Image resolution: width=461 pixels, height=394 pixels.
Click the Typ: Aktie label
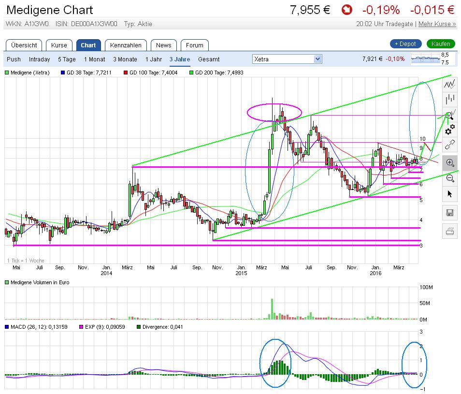138,24
